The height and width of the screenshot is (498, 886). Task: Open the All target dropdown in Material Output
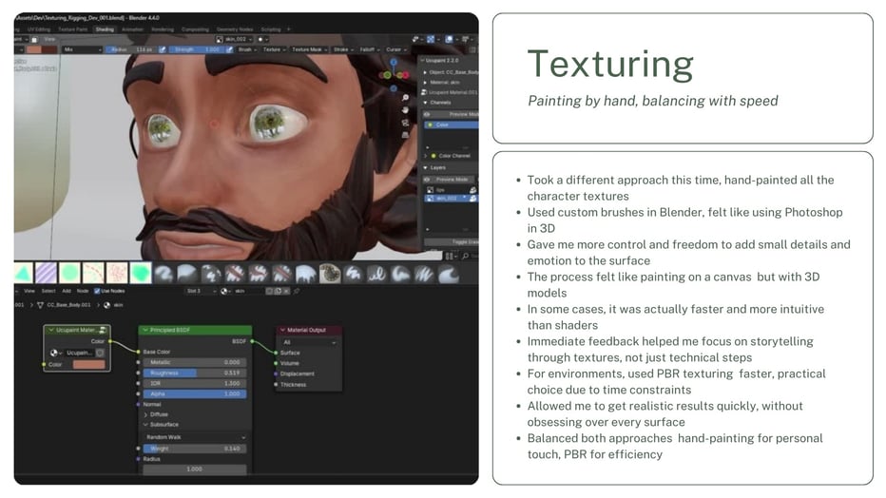tap(309, 343)
